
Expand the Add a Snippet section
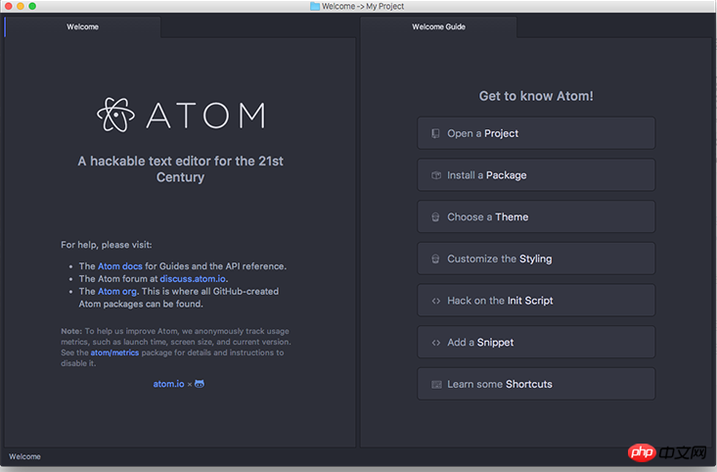click(x=536, y=342)
